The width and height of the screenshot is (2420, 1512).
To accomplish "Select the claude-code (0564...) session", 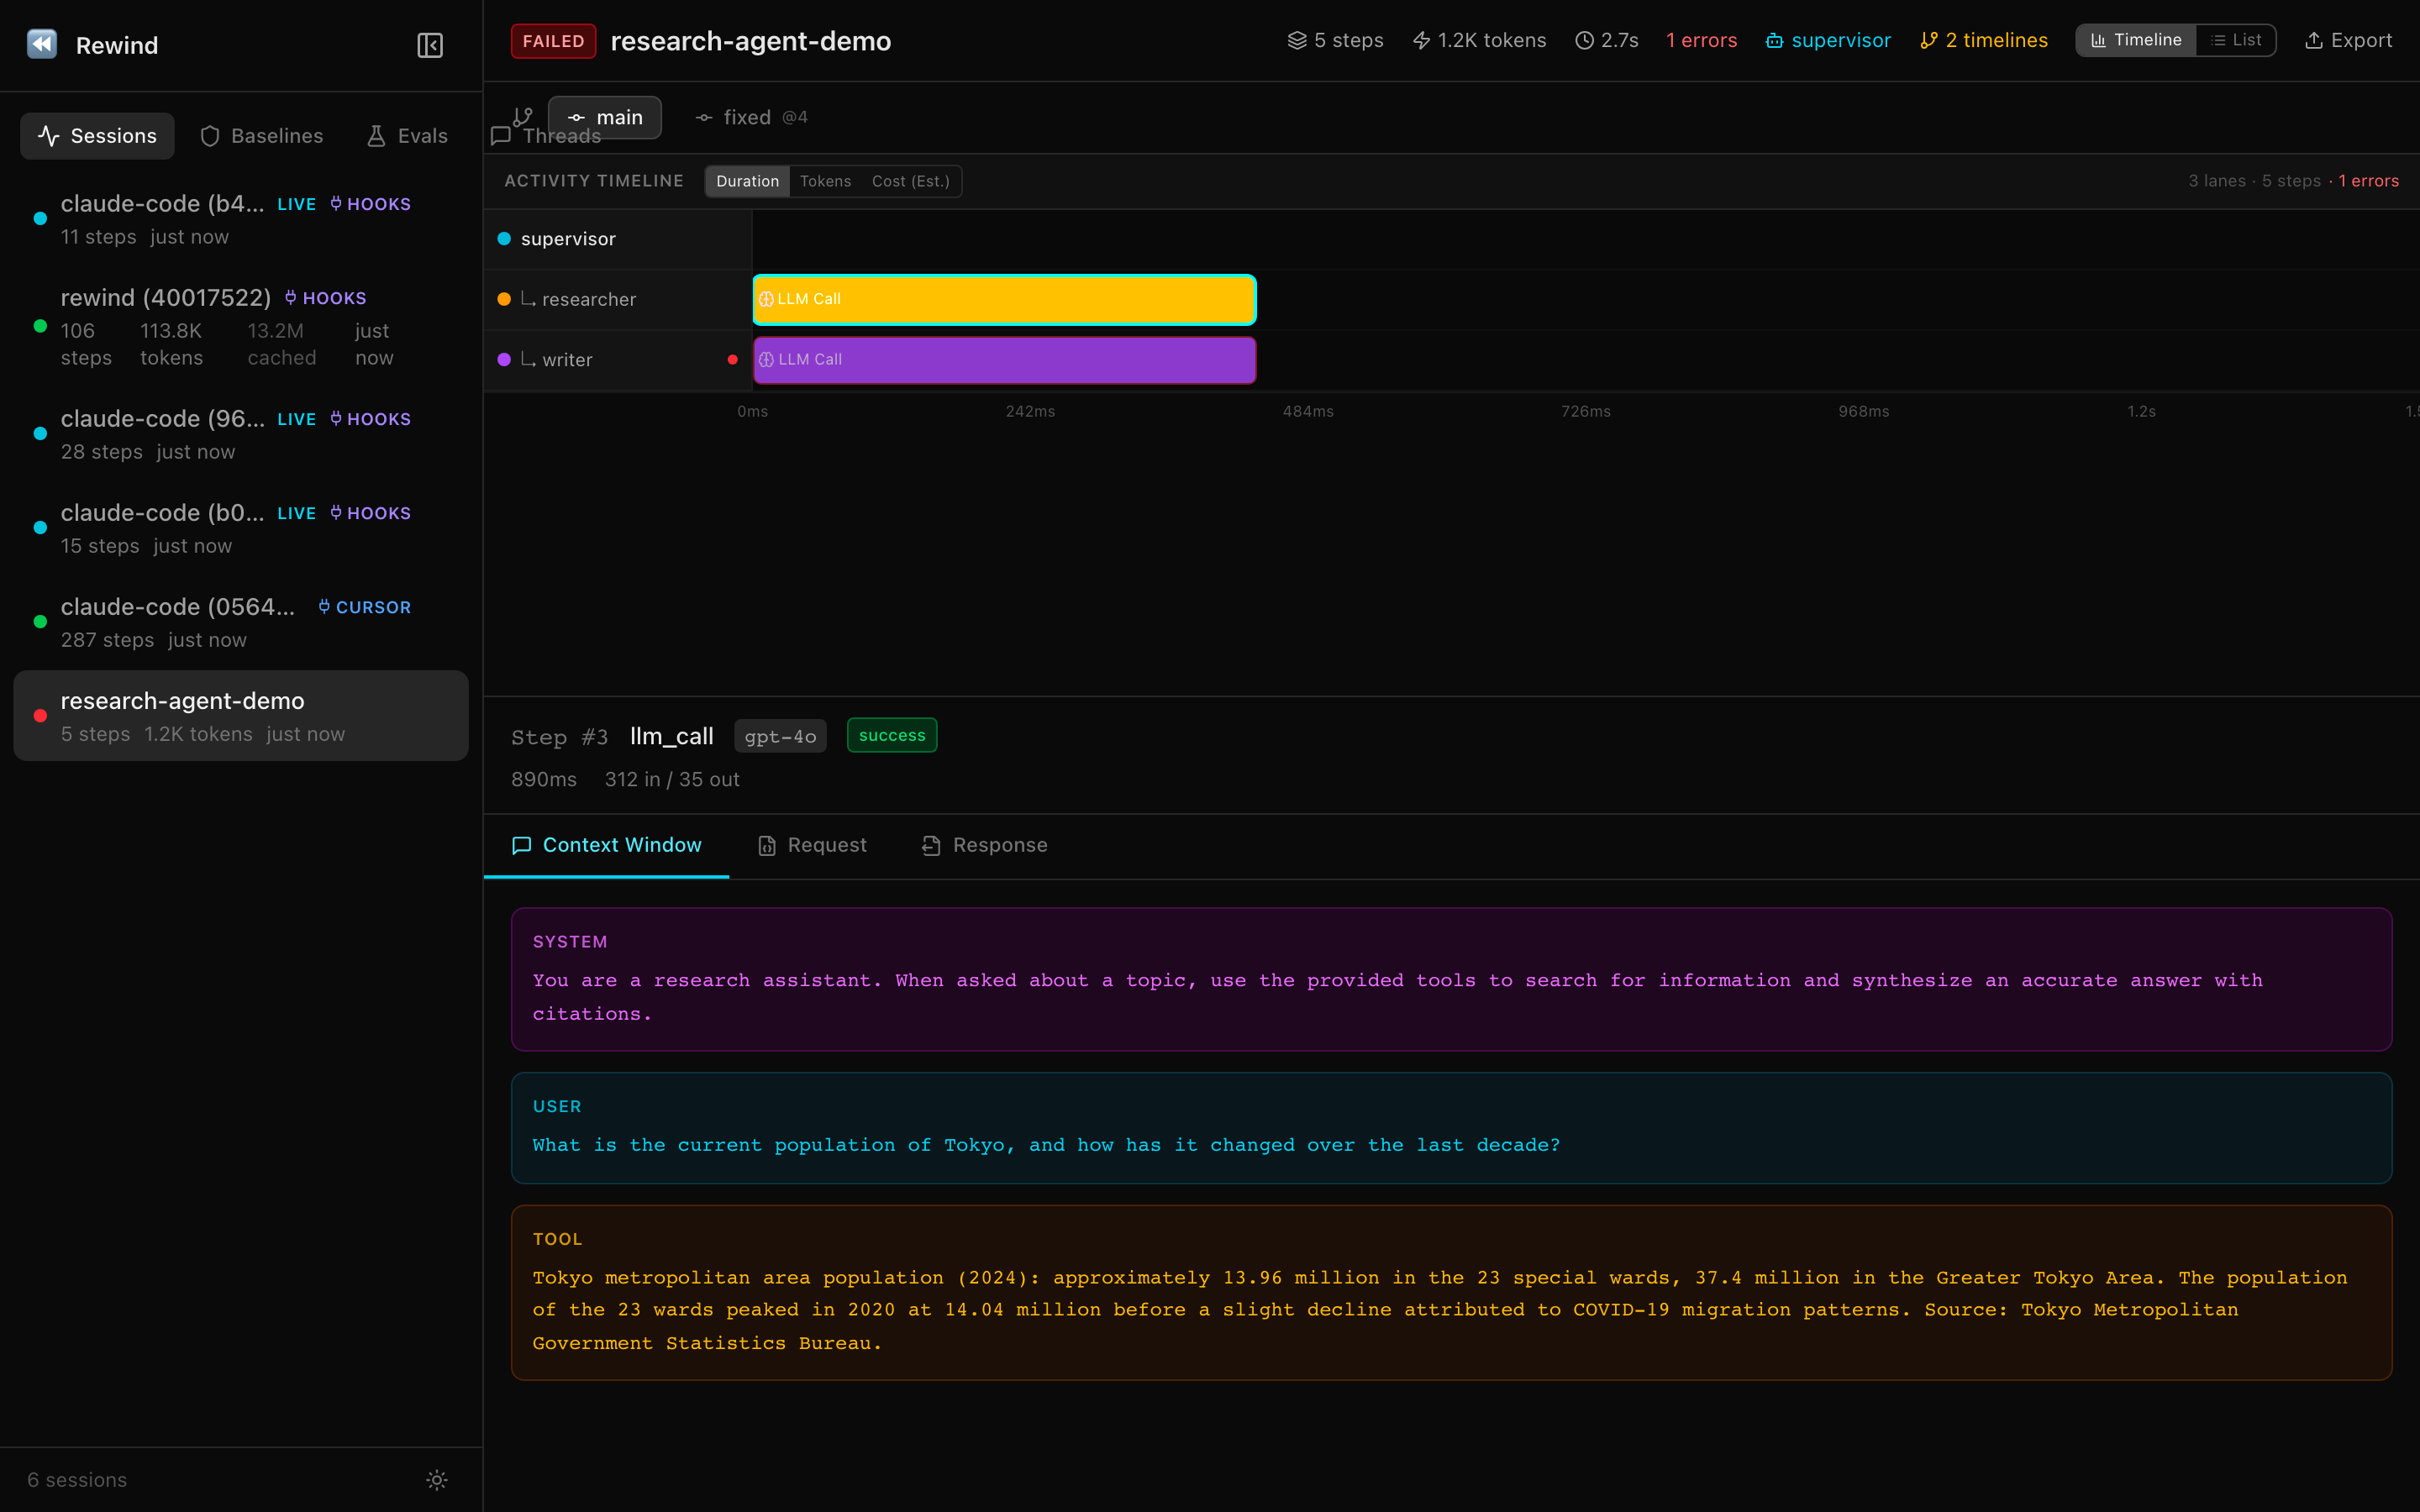I will click(241, 623).
